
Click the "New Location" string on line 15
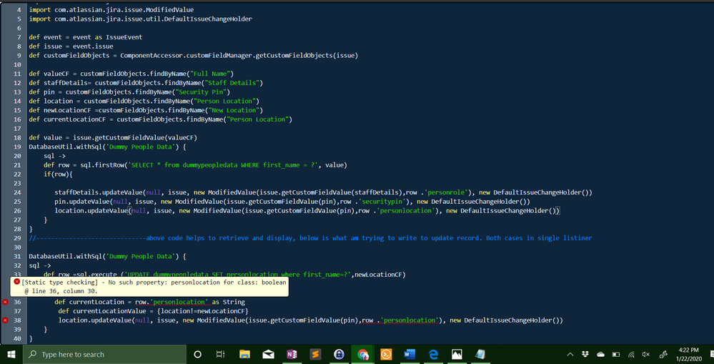(x=233, y=110)
